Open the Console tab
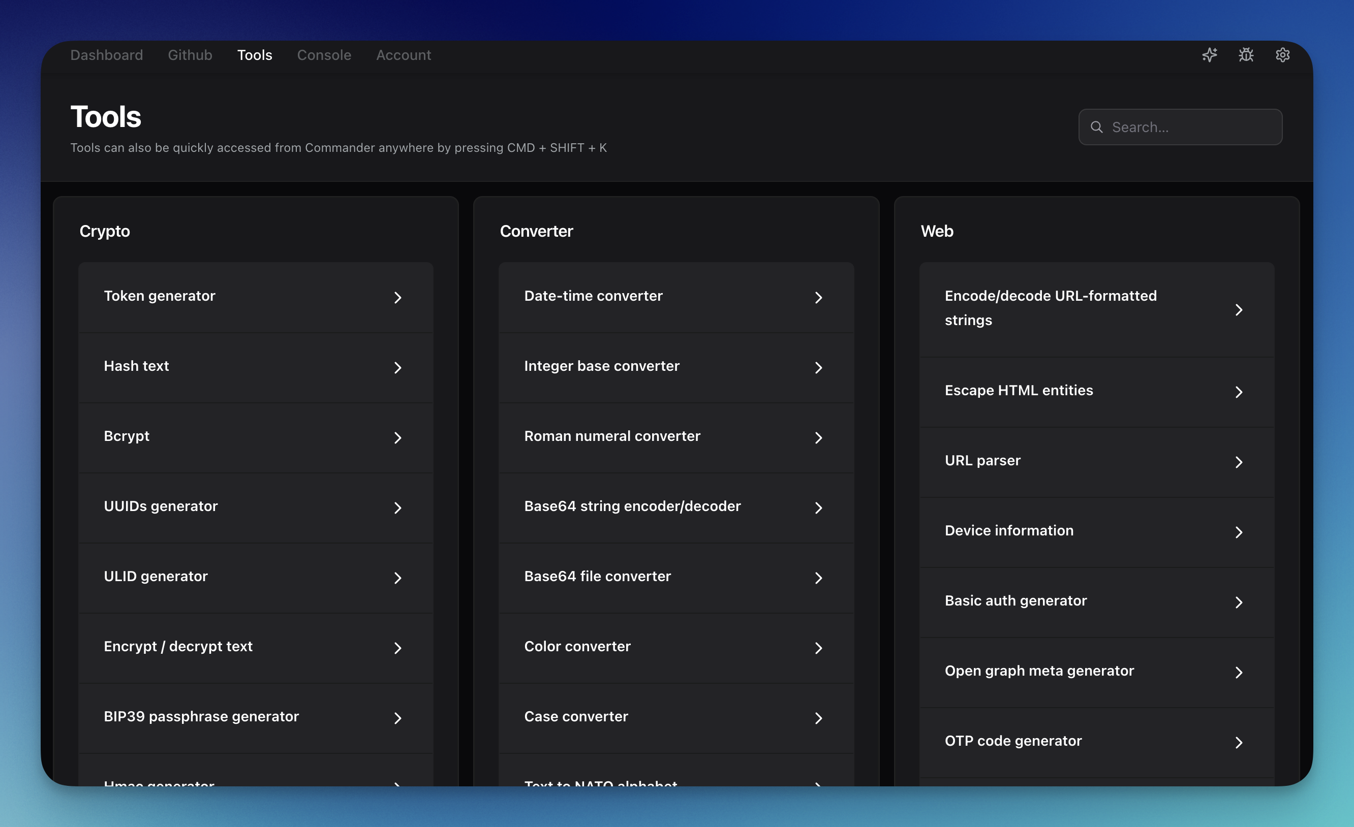Viewport: 1354px width, 827px height. [x=324, y=55]
